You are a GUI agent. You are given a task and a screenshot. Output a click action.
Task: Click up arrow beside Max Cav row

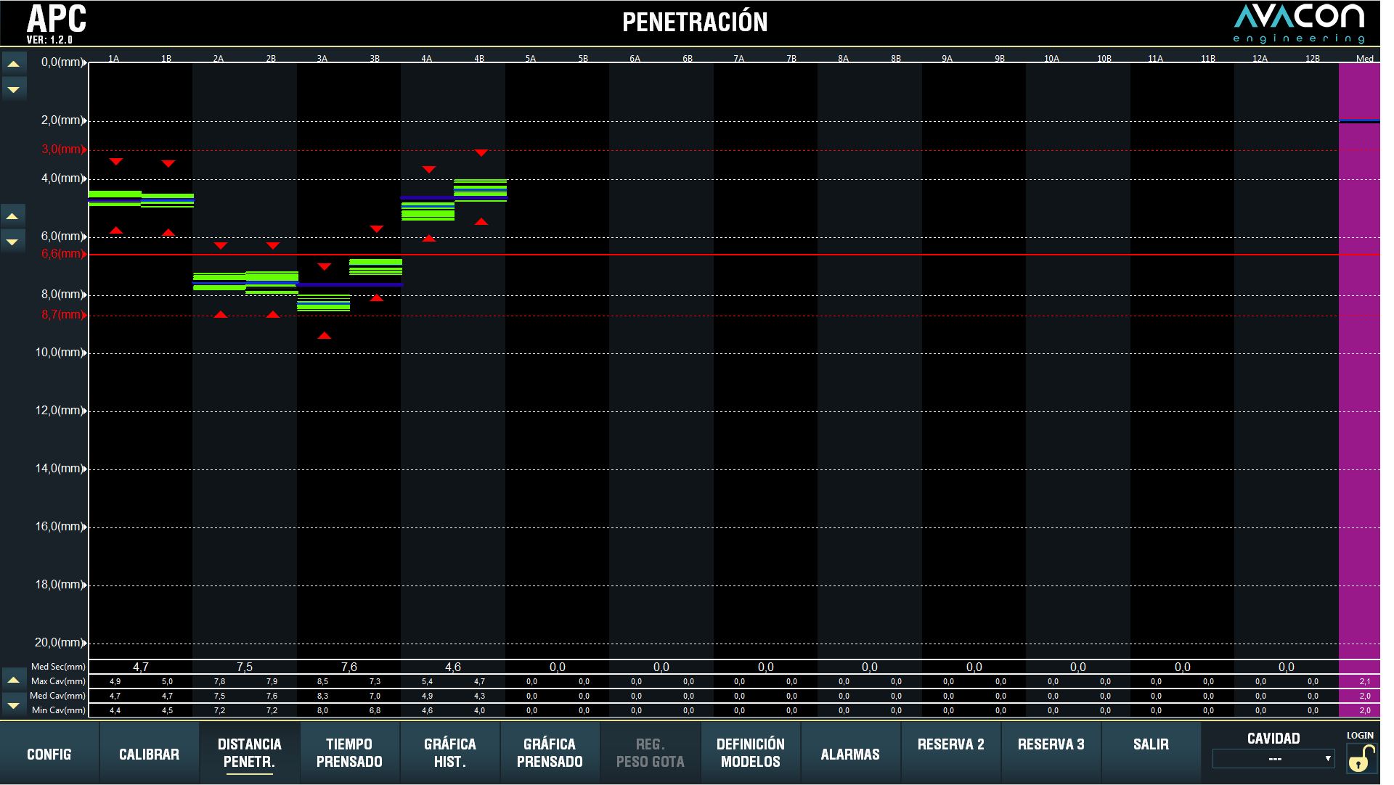click(x=14, y=681)
